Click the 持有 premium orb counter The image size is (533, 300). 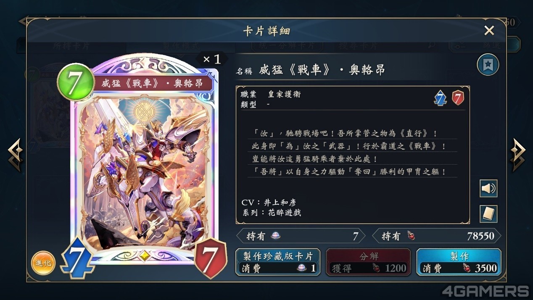point(301,236)
